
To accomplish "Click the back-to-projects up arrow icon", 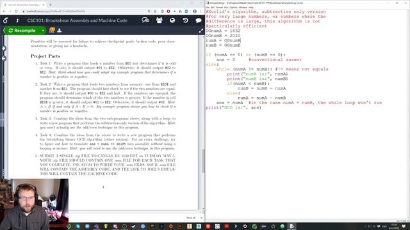I will click(17, 20).
